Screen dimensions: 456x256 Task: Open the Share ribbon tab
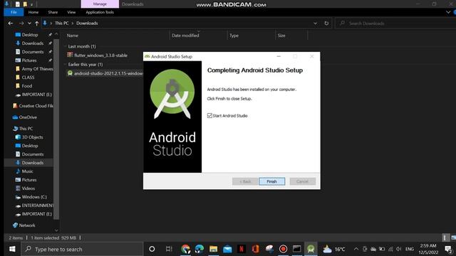(53, 12)
